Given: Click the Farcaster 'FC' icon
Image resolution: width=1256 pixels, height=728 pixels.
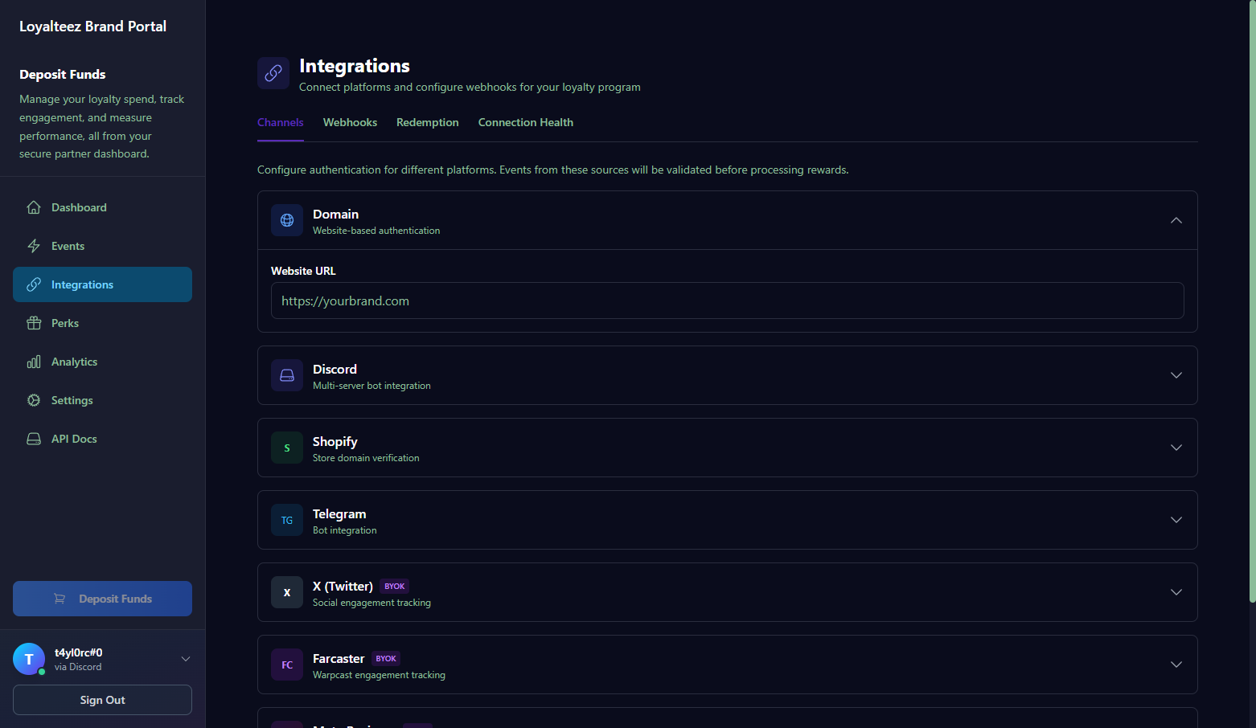Looking at the screenshot, I should tap(287, 665).
